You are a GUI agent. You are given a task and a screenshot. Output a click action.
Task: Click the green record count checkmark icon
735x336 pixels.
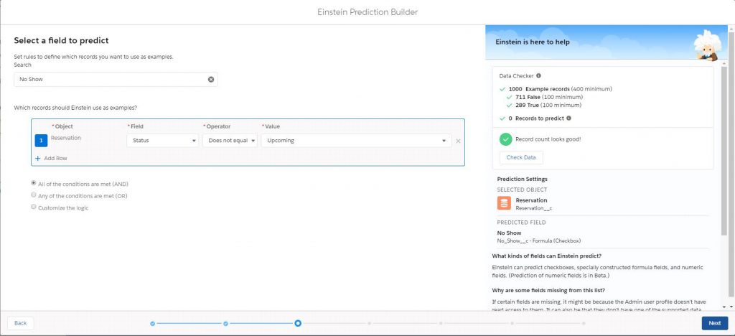click(505, 139)
